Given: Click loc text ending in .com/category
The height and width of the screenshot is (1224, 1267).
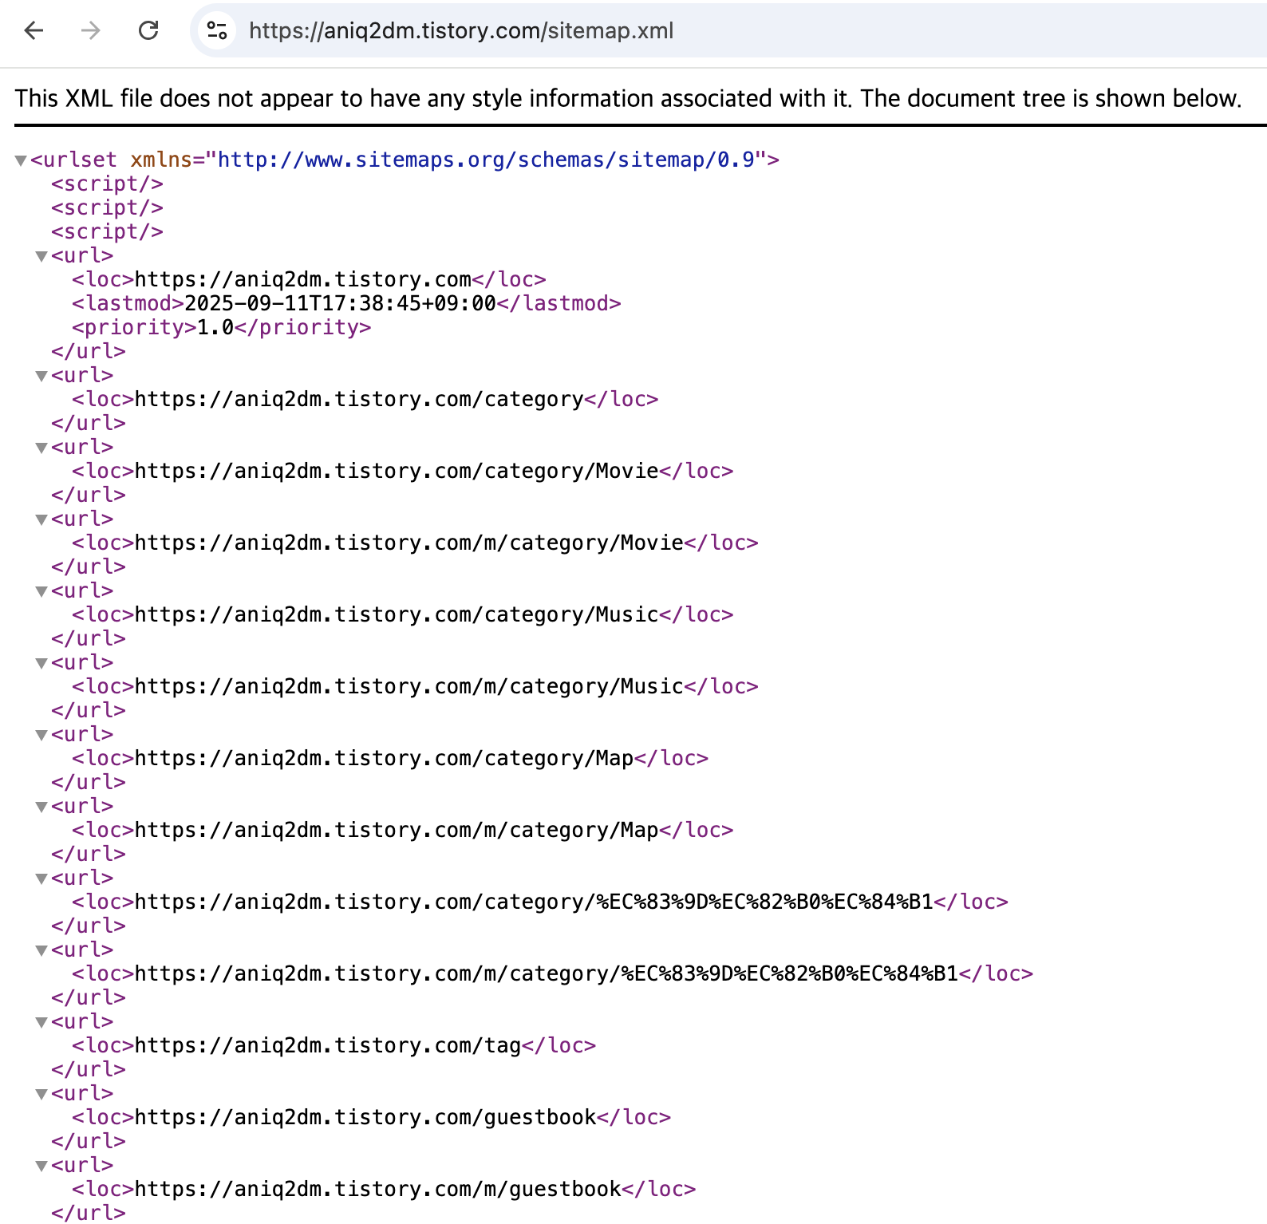Looking at the screenshot, I should point(359,399).
